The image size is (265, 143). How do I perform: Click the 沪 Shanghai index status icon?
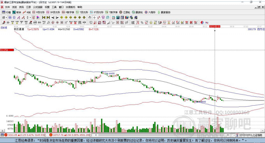click(x=6, y=135)
